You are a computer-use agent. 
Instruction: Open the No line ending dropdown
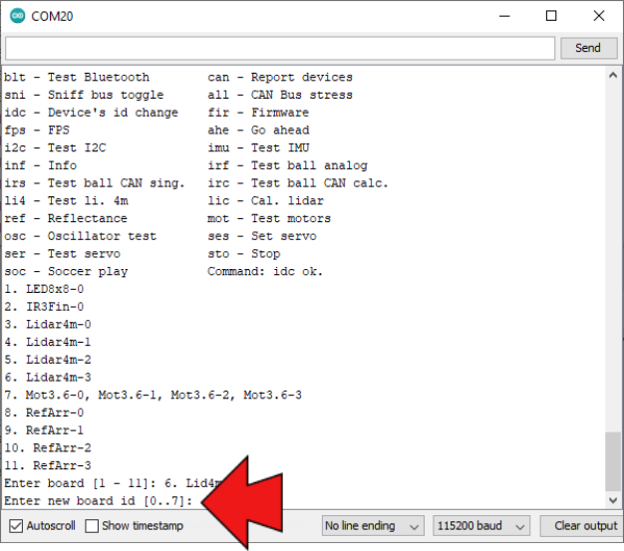tap(373, 526)
